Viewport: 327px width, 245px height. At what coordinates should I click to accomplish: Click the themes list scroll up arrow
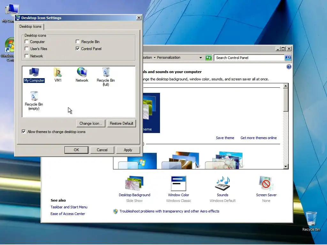tap(286, 86)
